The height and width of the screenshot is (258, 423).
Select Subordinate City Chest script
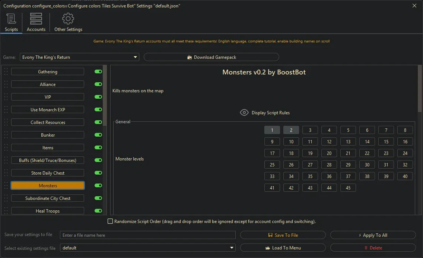[48, 198]
